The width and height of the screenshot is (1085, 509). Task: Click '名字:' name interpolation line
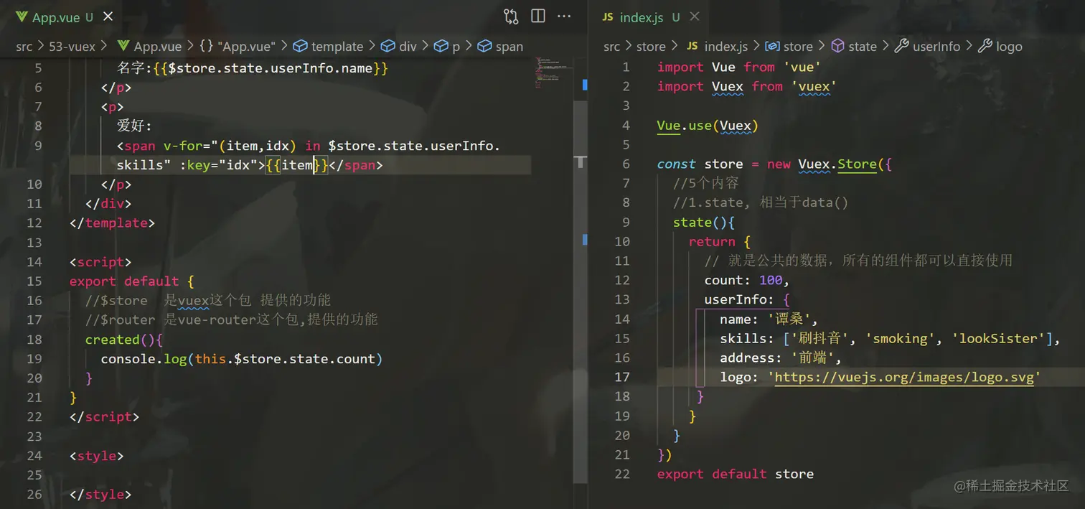point(253,68)
